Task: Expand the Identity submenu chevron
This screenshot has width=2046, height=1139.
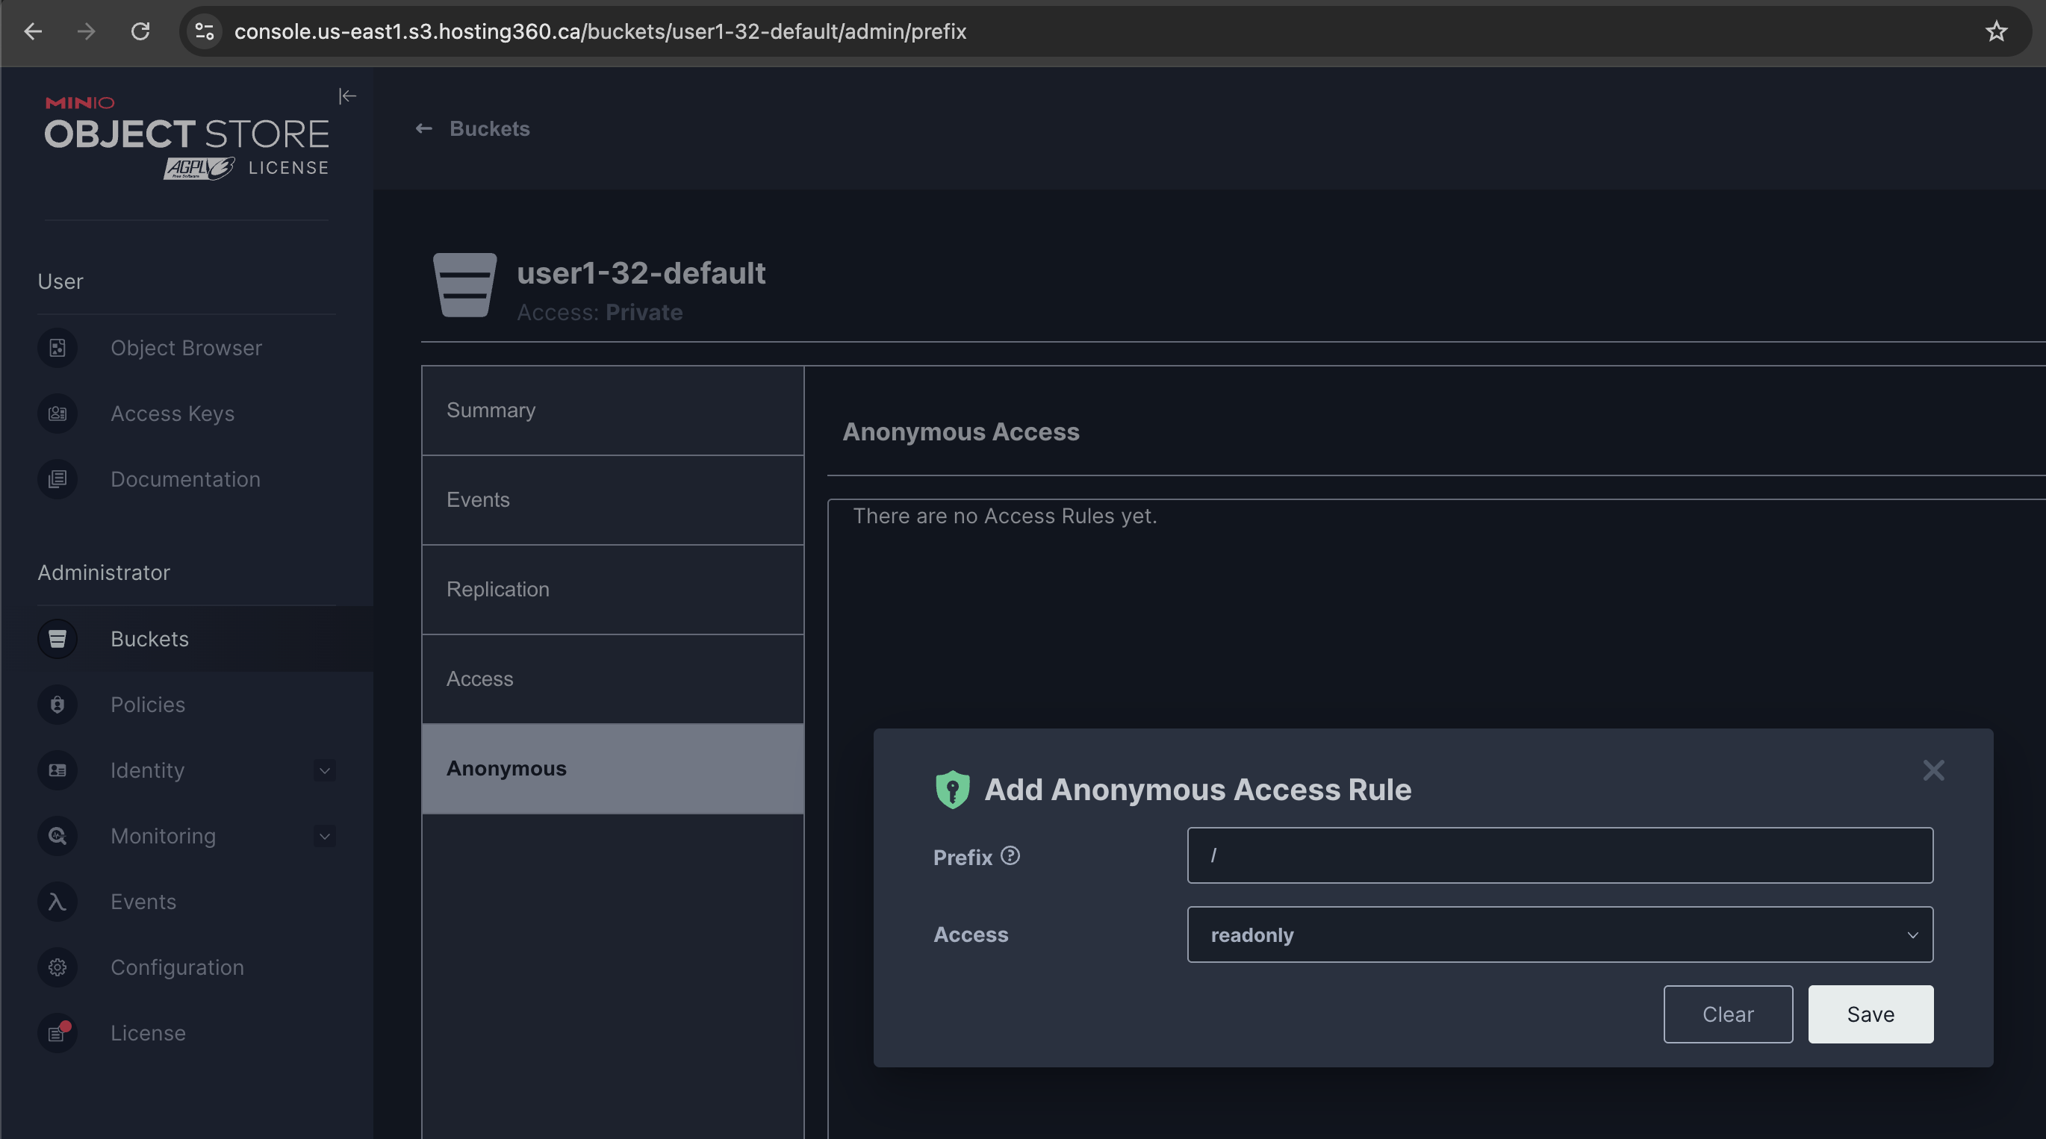Action: pos(324,771)
